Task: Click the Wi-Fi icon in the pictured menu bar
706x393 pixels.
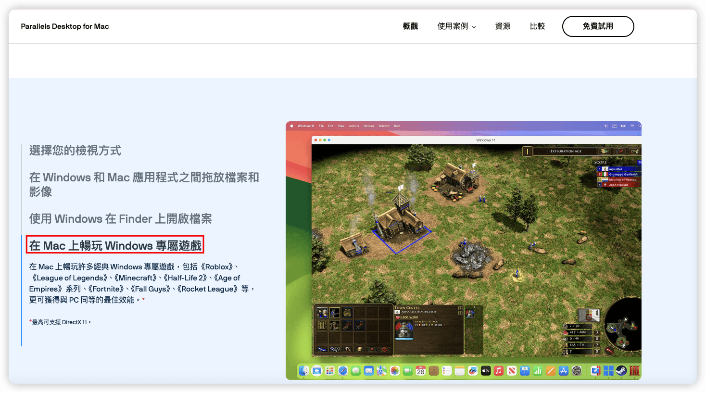Action: coord(632,126)
